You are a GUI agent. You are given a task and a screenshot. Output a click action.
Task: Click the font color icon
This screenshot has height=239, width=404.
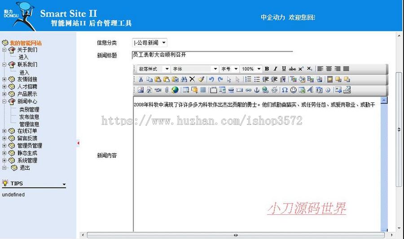[293, 80]
